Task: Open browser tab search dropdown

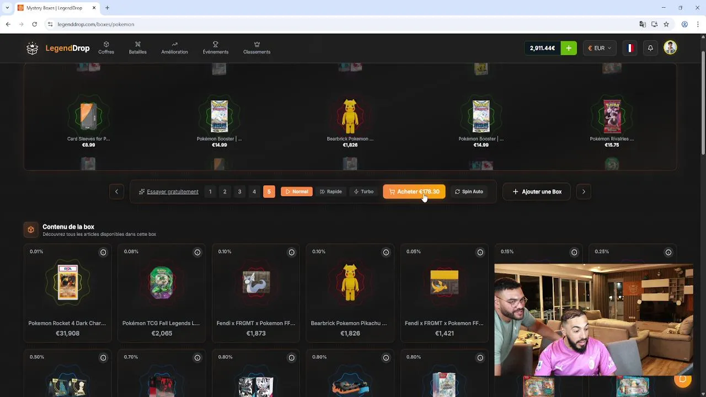Action: click(7, 8)
